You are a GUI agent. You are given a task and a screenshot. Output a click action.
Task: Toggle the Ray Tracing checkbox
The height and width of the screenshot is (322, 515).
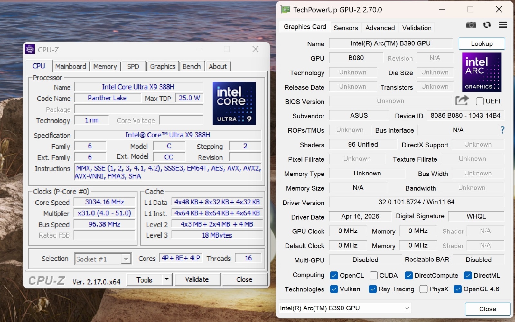373,289
